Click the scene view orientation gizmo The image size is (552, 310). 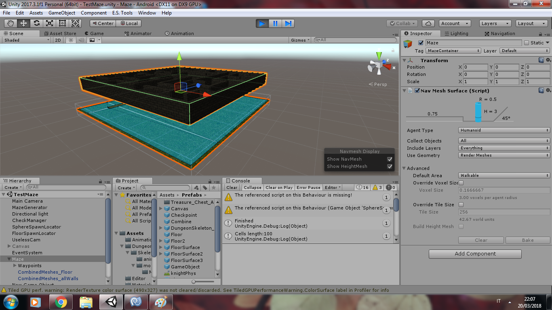coord(379,65)
